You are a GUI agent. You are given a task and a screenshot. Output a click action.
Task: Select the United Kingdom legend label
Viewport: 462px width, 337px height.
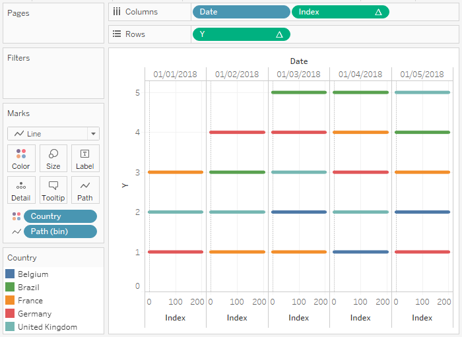48,327
